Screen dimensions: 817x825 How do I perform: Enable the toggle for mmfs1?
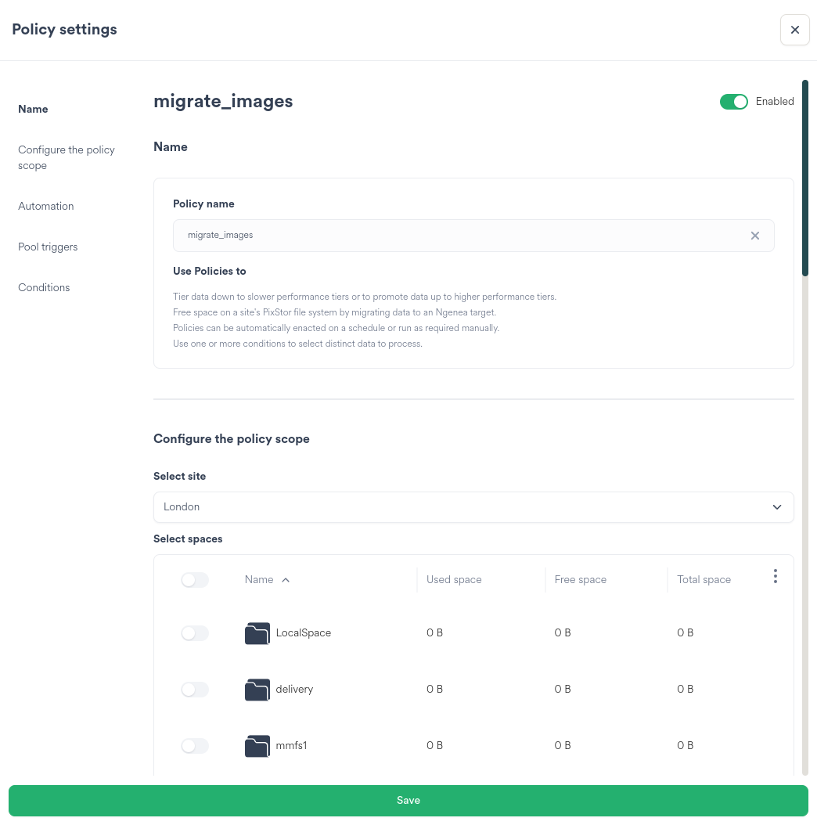click(x=194, y=745)
